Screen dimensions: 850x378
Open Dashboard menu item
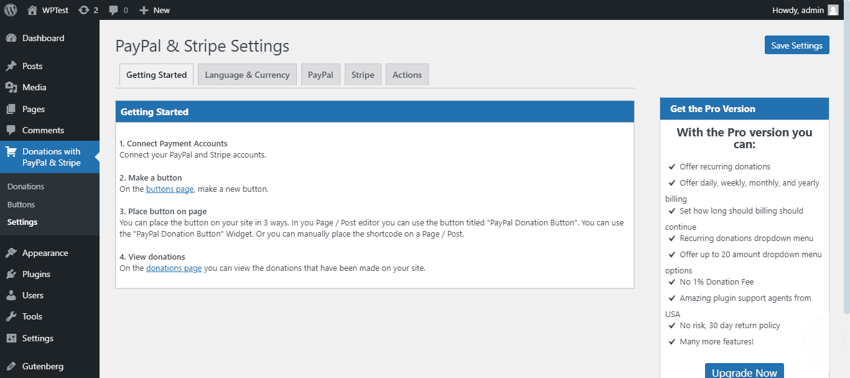point(43,38)
